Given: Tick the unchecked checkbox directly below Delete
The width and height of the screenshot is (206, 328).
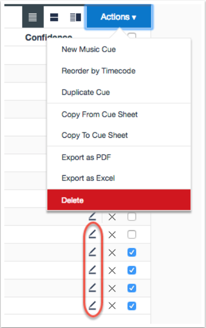Looking at the screenshot, I should pos(132,217).
